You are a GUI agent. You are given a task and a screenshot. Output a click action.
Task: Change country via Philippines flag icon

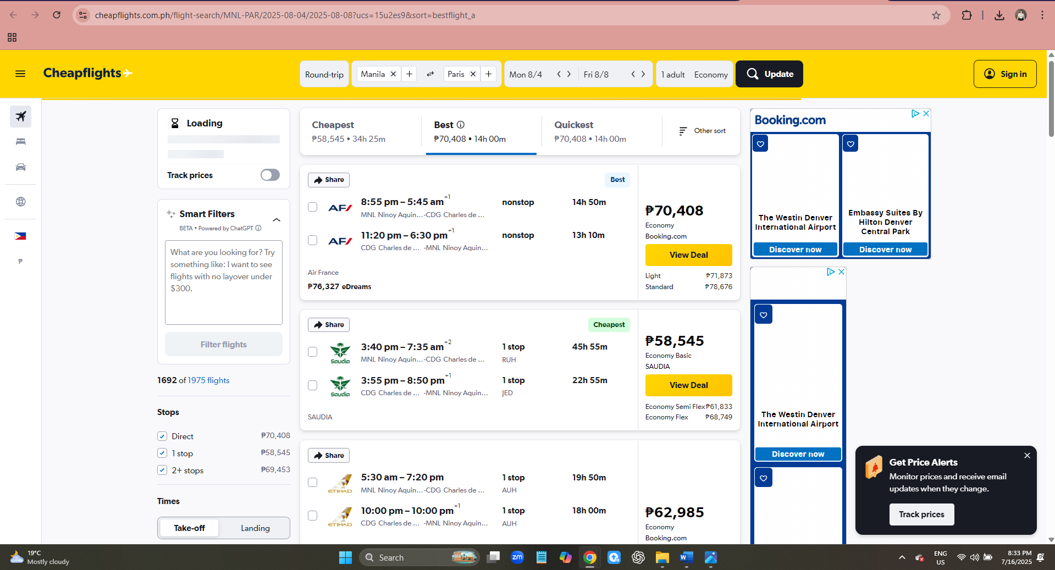click(x=20, y=236)
